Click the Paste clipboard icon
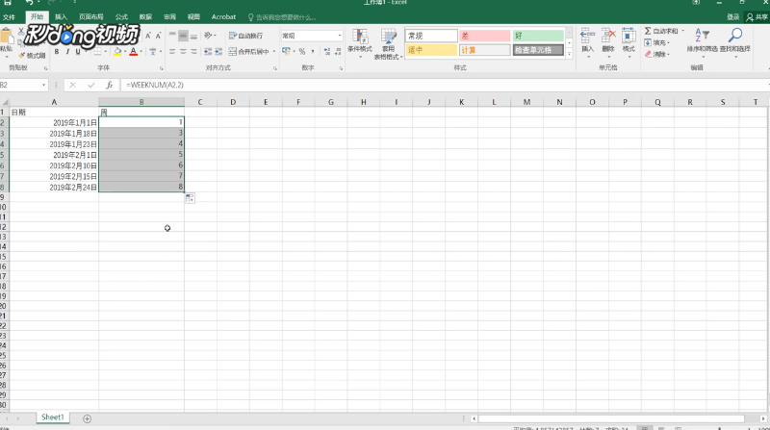 point(7,38)
